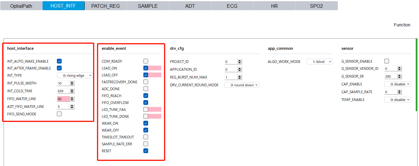Increment the INT_PULSE_WIDTH spinner up arrow
The height and width of the screenshot is (166, 419).
72,82
